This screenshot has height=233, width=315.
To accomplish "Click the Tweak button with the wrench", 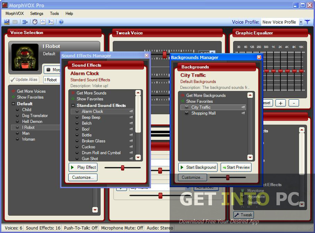I will click(x=244, y=215).
